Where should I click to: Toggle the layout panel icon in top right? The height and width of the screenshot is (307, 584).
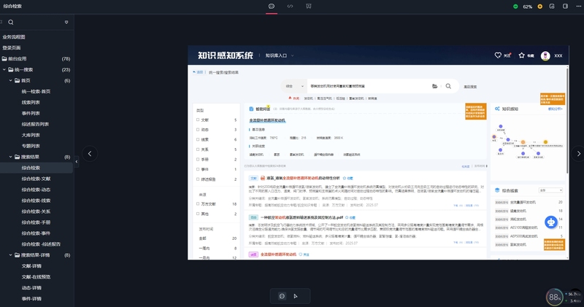(x=565, y=7)
